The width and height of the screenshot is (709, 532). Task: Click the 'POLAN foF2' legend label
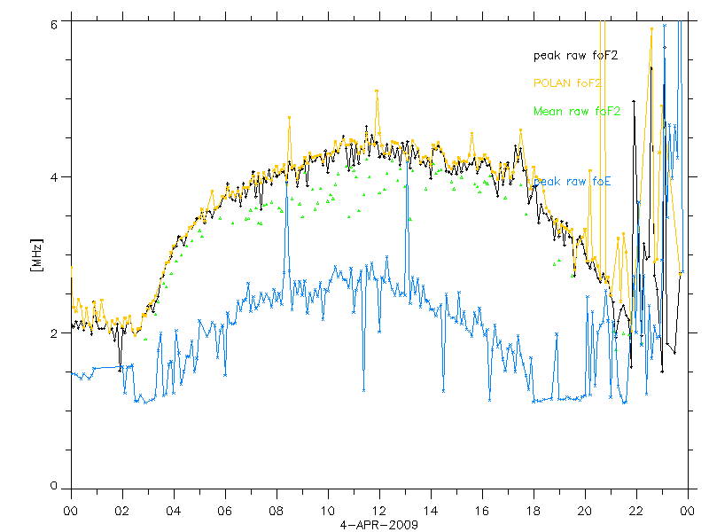(x=567, y=83)
